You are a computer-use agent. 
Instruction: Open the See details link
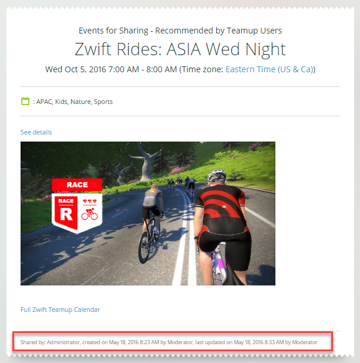click(x=36, y=132)
